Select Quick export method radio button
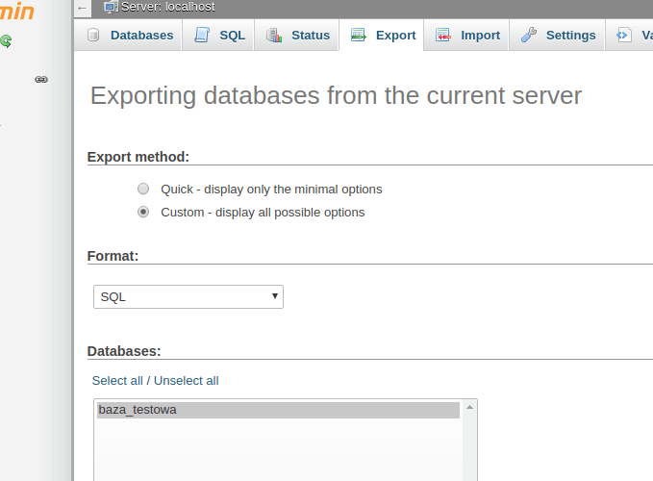 [143, 190]
